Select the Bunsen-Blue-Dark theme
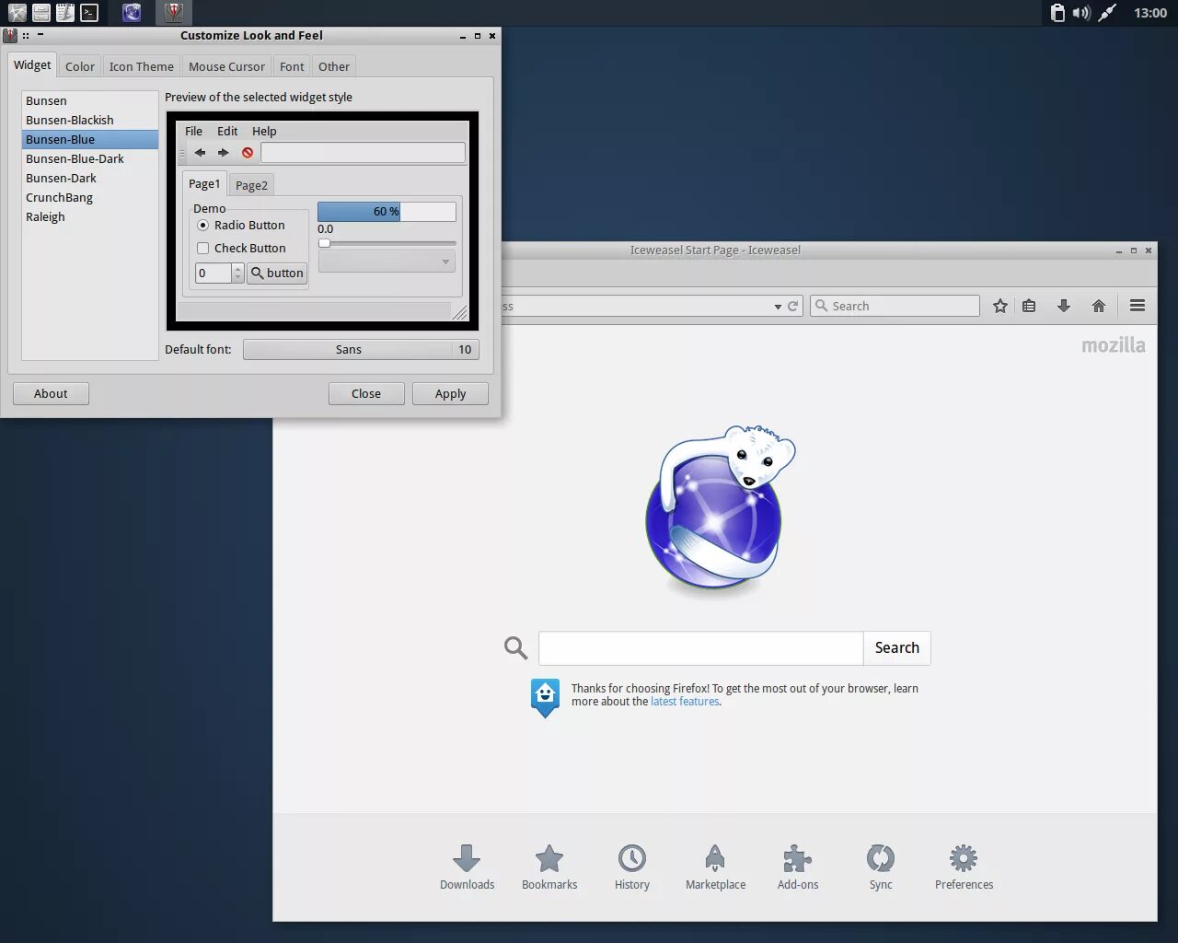The image size is (1178, 943). [x=89, y=158]
